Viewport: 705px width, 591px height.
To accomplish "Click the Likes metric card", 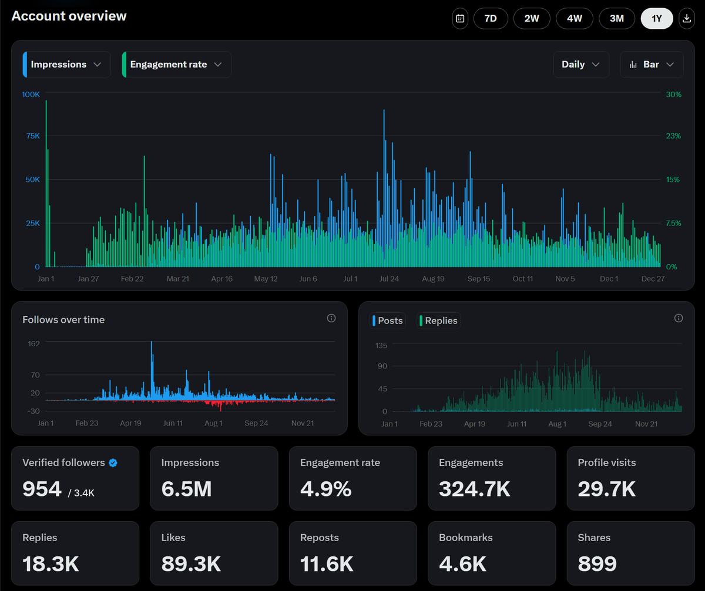I will pos(214,553).
